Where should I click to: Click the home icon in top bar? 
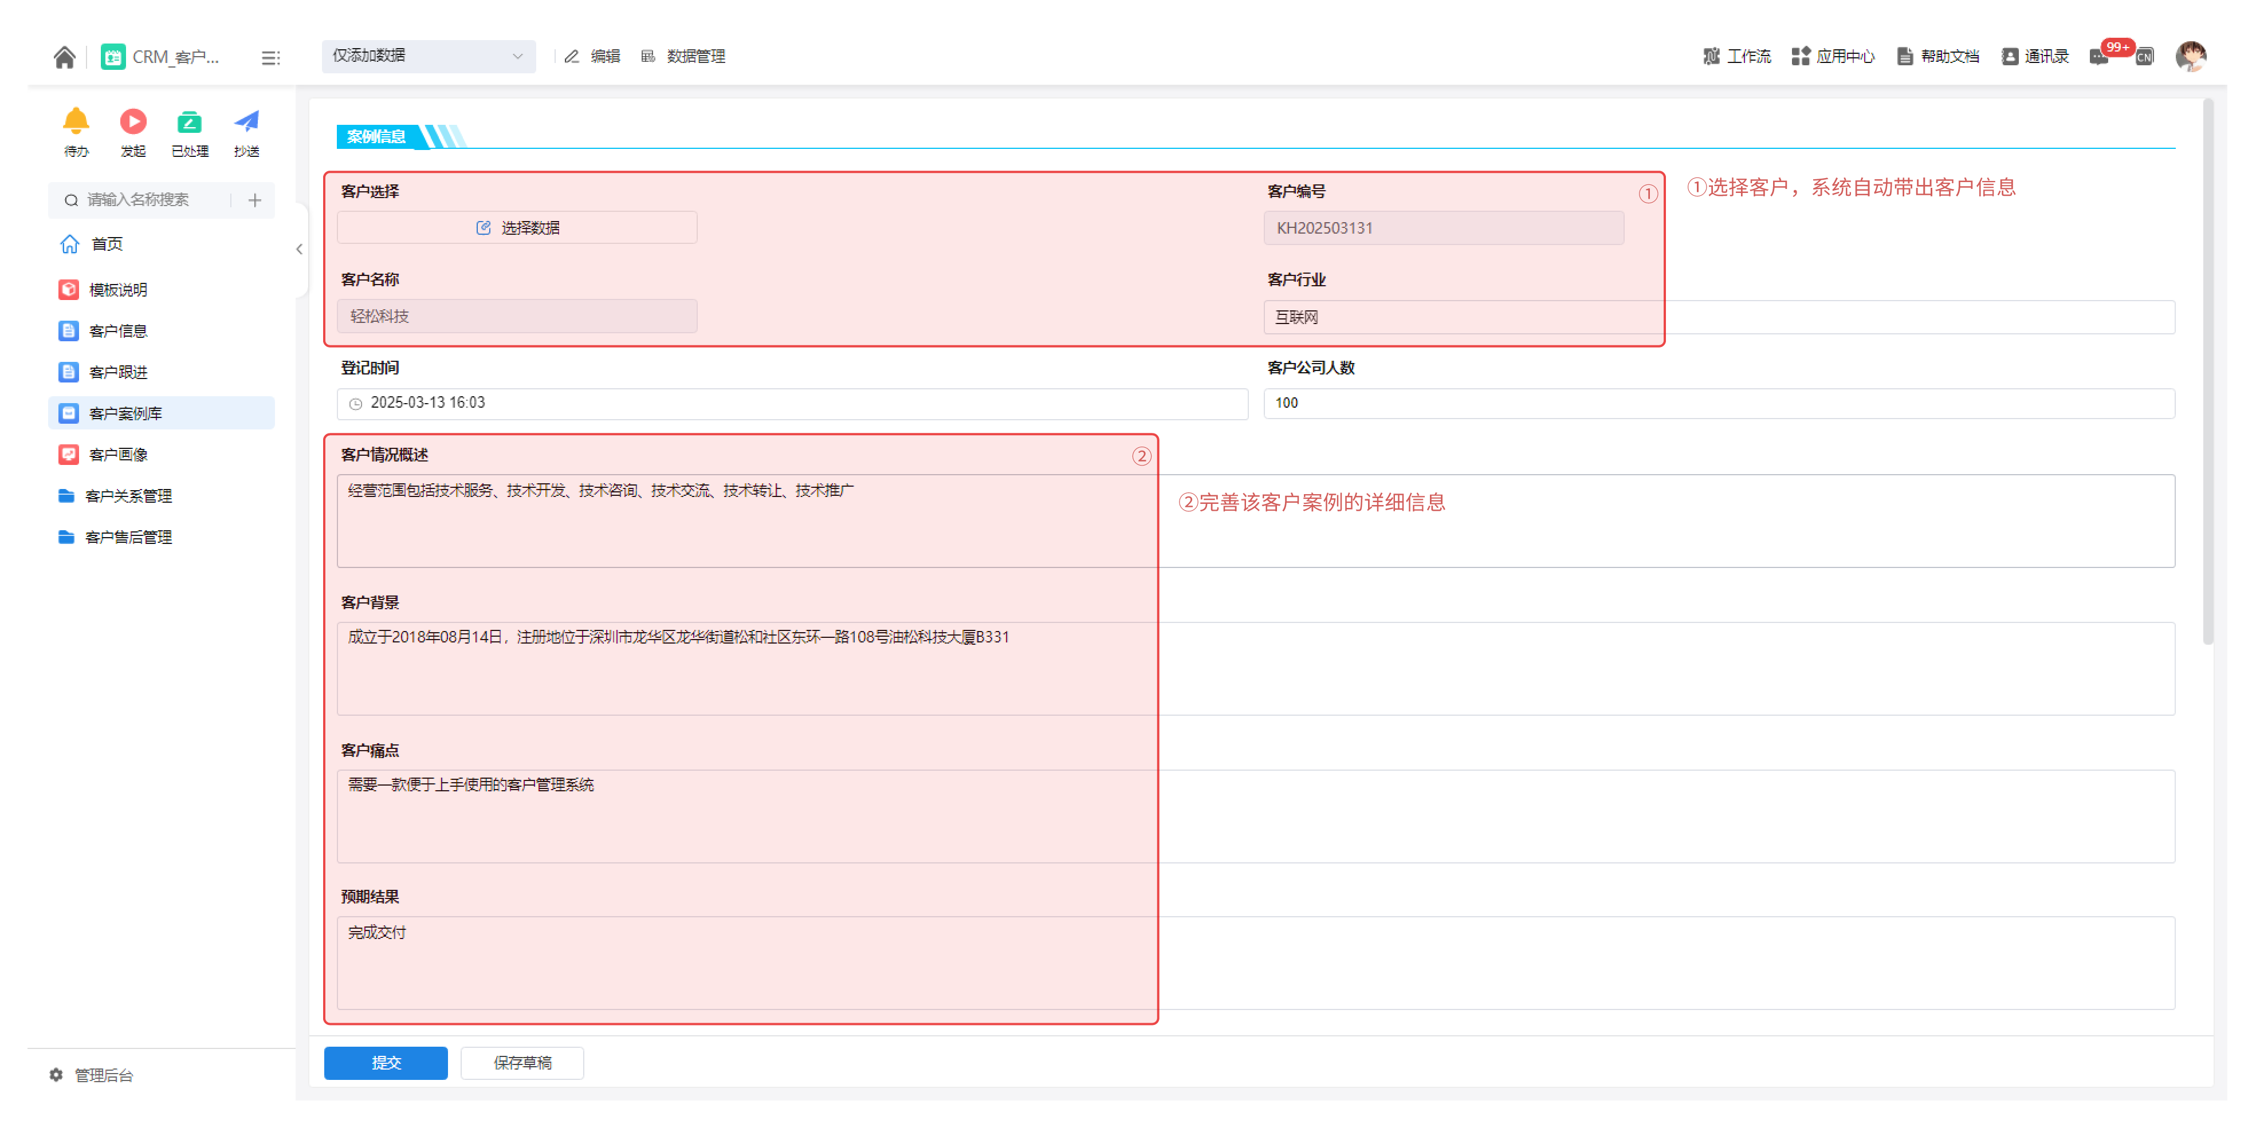64,57
